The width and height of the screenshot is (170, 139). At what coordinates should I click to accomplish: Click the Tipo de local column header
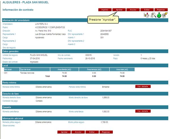[x=35, y=69]
